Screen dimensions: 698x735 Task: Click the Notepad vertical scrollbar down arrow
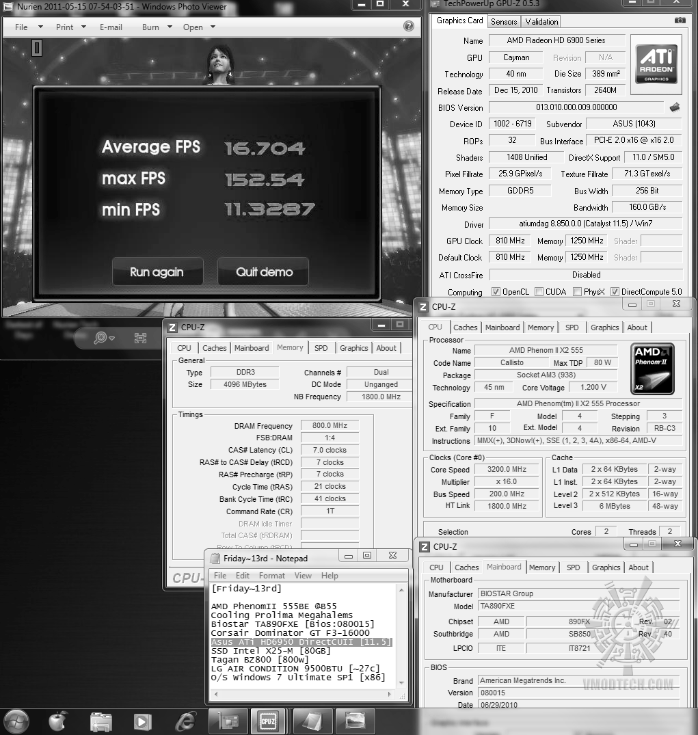(x=401, y=682)
